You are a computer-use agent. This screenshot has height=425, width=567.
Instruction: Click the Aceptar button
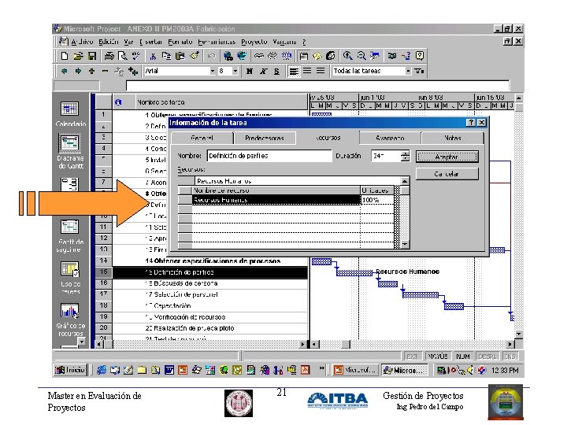[447, 157]
